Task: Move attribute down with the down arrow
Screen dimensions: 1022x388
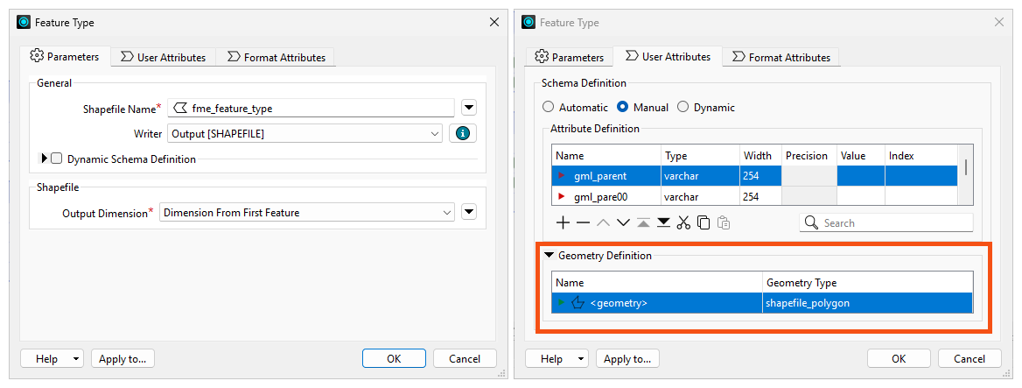Action: (623, 223)
